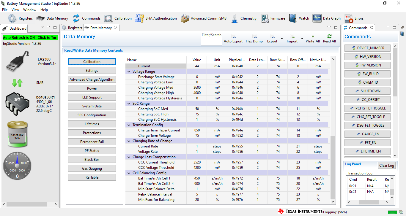The height and width of the screenshot is (216, 406).
Task: Open the Protections category
Action: pyautogui.click(x=92, y=133)
